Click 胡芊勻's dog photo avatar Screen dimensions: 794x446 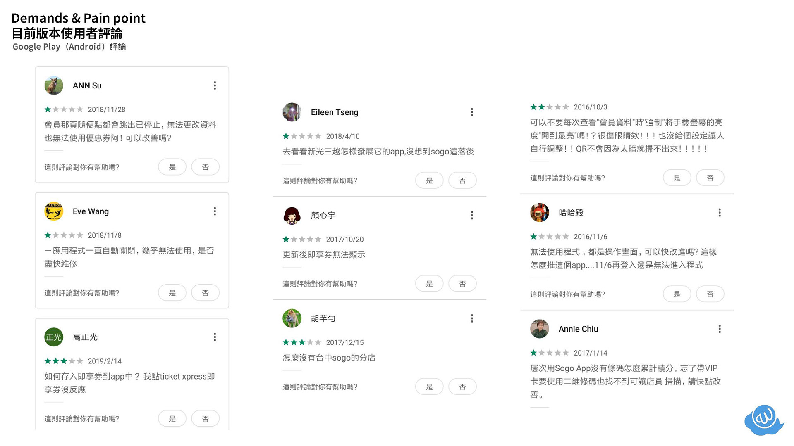pos(292,318)
